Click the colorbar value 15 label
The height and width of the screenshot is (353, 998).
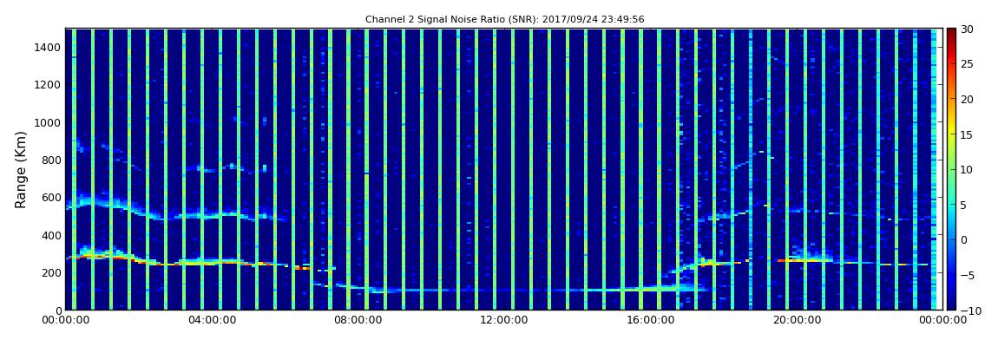click(x=968, y=134)
